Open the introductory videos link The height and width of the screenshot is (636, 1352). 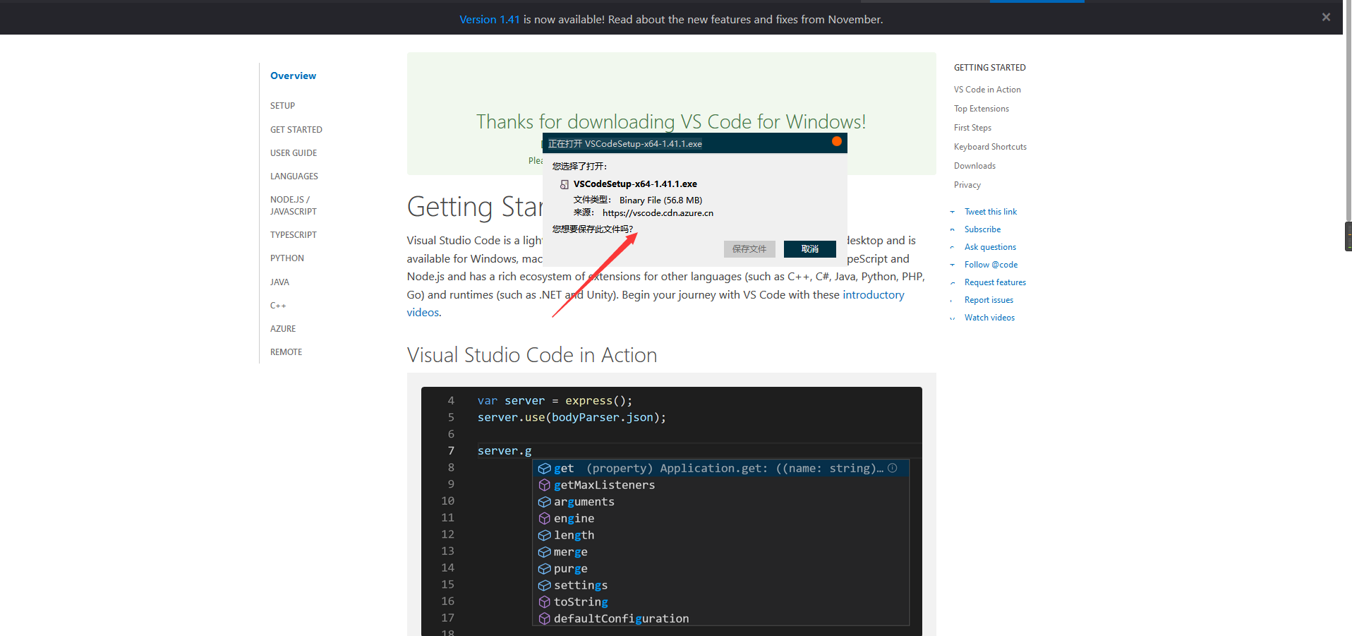(x=656, y=304)
